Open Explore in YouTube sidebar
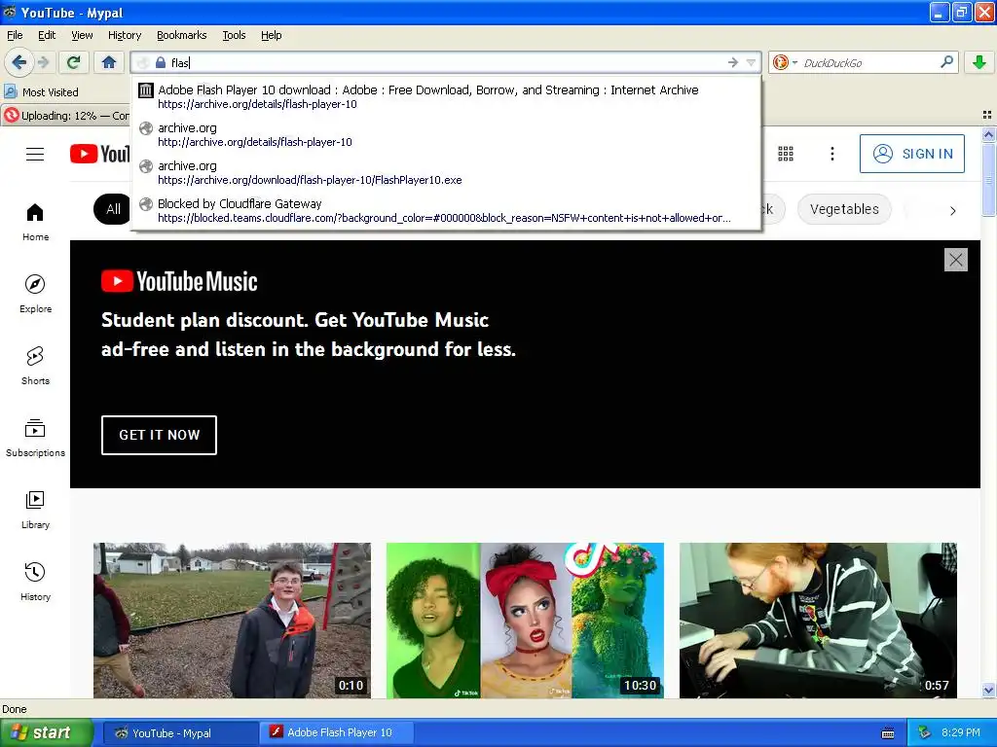Viewport: 997px width, 747px height. tap(35, 294)
